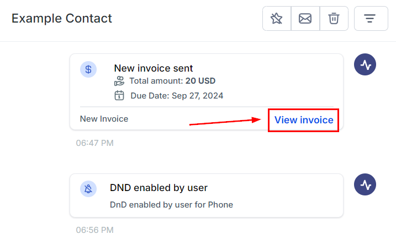Click the 06:47 PM timestamp
This screenshot has width=396, height=245.
(x=95, y=143)
